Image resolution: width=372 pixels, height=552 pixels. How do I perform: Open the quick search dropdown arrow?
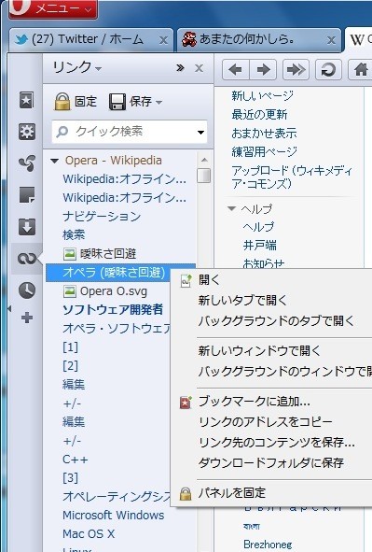pos(201,133)
